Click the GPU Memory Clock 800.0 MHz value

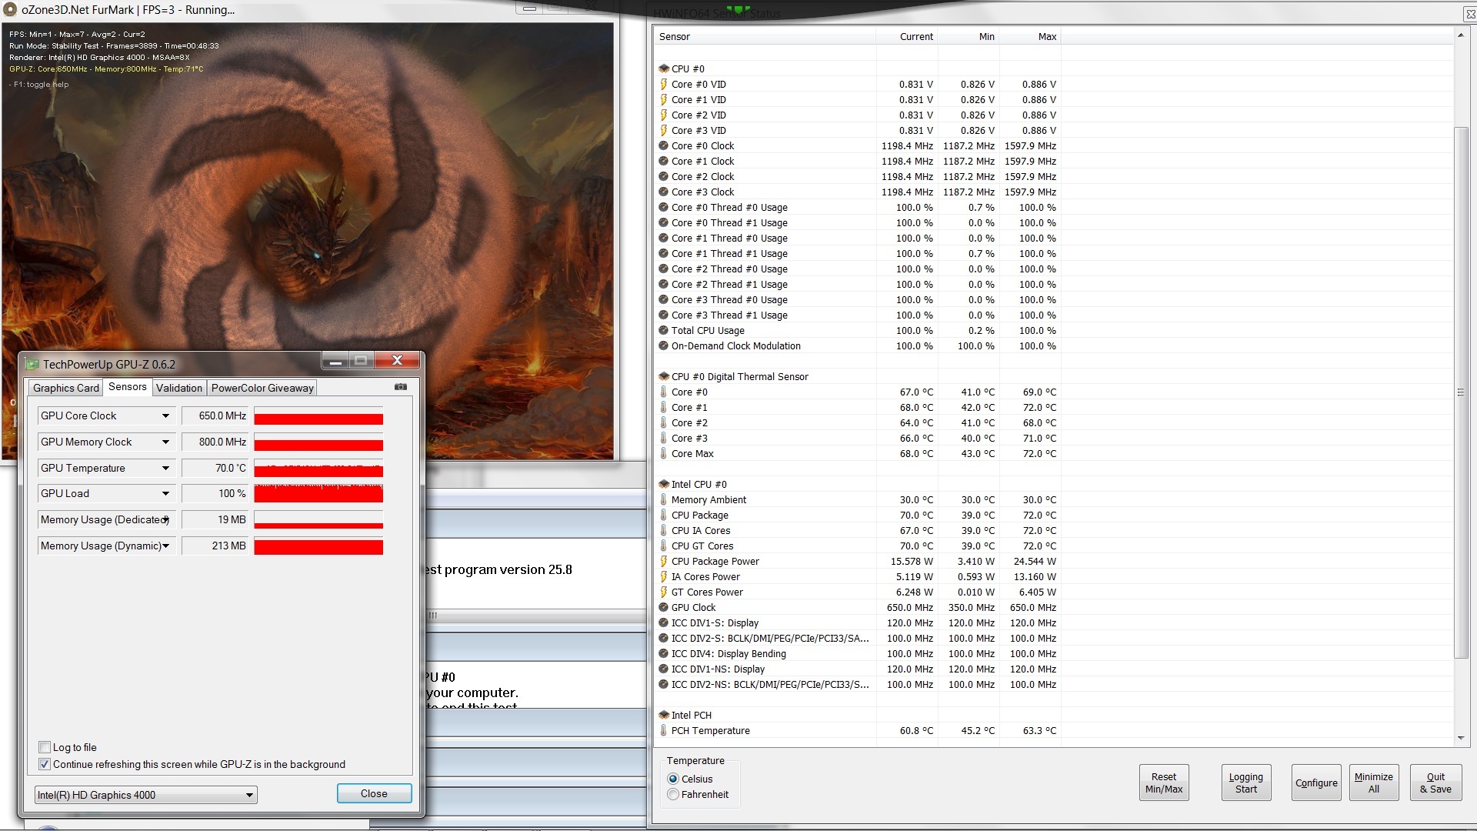click(x=215, y=442)
